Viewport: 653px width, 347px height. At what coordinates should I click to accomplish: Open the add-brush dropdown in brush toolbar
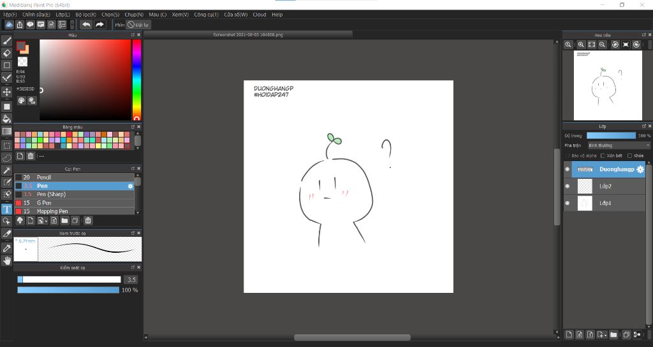point(43,221)
